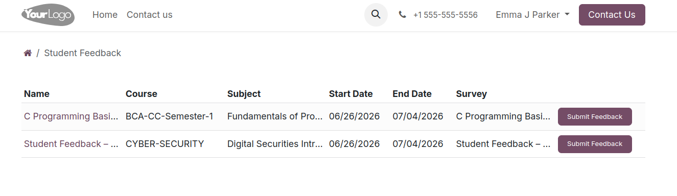Screen dimensions: 677x196
Task: Click the search magnifier icon
Action: point(376,14)
